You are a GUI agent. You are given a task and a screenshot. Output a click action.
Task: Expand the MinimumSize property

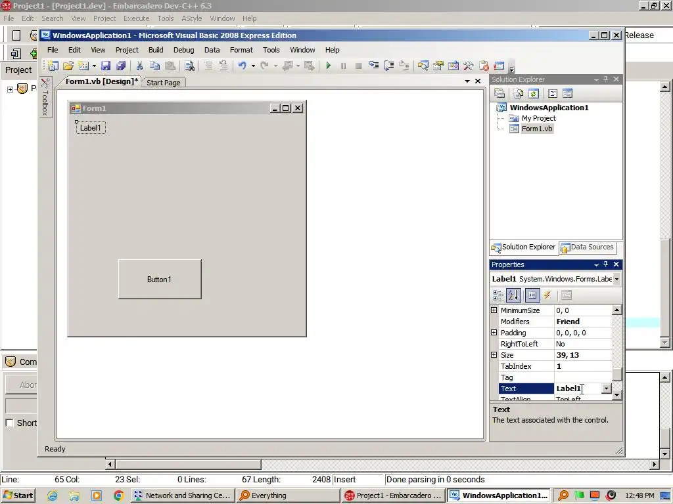coord(494,310)
